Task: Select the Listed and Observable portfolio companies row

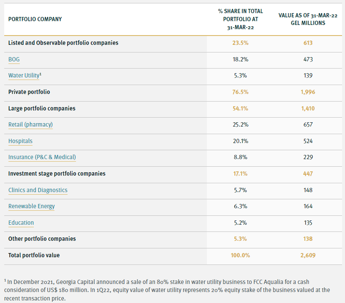Action: [x=63, y=43]
